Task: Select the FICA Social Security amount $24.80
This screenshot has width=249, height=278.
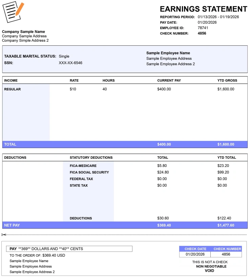Action: [163, 172]
